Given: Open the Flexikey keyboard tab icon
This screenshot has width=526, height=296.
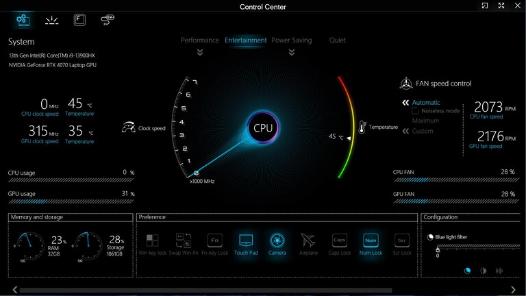Looking at the screenshot, I should (x=79, y=20).
